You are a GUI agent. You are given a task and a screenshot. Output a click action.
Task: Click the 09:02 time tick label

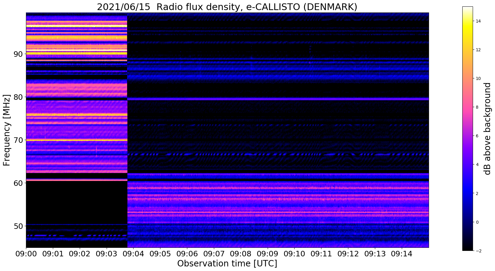click(x=80, y=254)
